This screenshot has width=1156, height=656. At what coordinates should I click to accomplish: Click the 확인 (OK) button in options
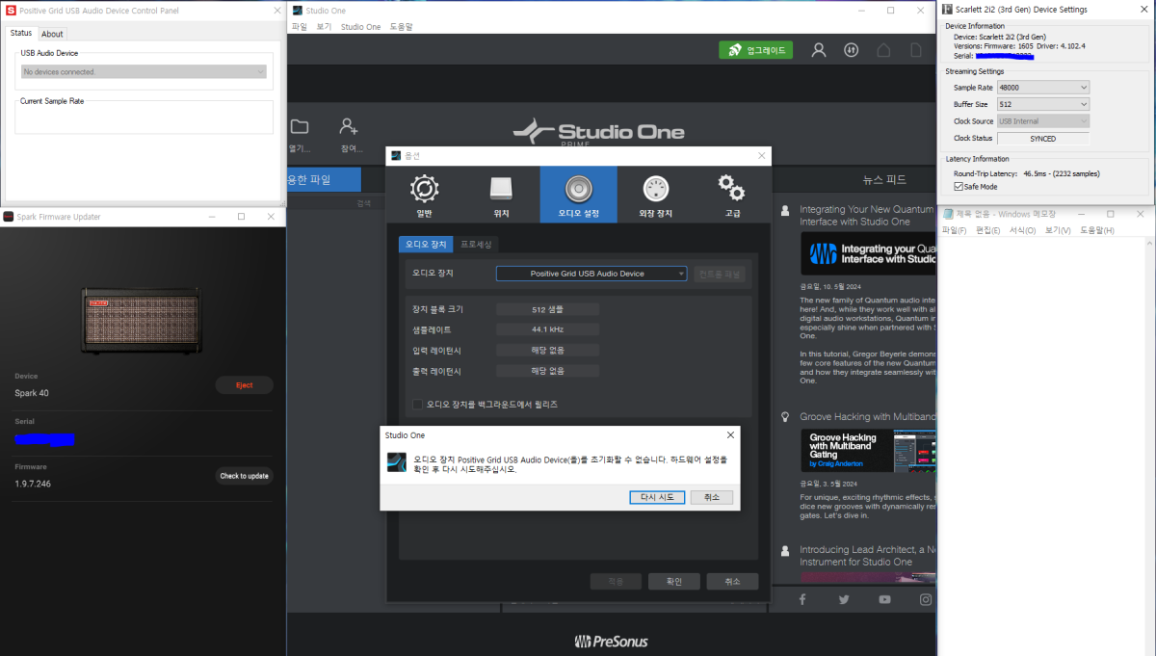point(673,581)
